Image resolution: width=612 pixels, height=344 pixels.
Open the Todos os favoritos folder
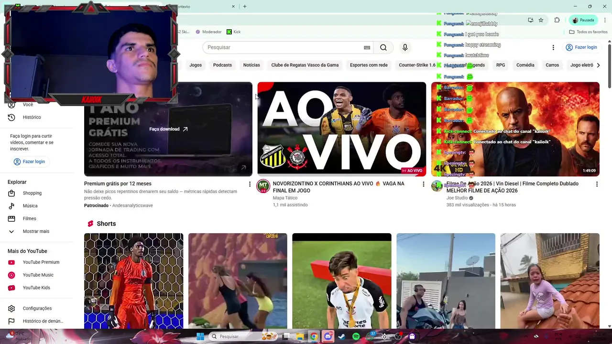tap(588, 32)
